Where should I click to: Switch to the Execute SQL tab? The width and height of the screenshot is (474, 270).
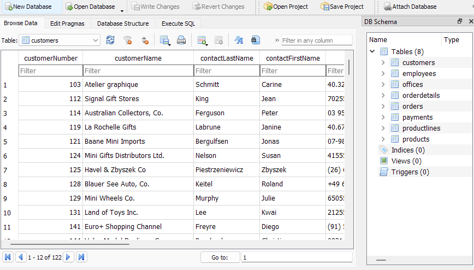coord(178,24)
